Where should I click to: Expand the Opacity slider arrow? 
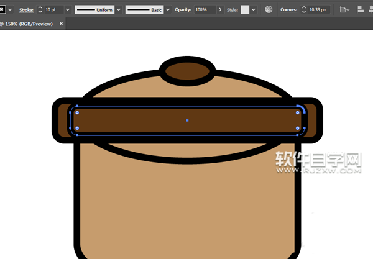(x=220, y=10)
